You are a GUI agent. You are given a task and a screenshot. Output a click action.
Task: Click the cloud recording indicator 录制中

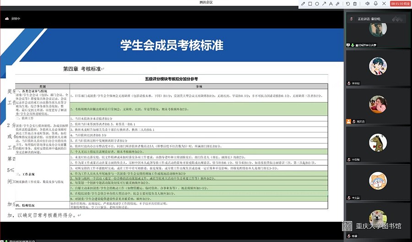tap(13, 19)
